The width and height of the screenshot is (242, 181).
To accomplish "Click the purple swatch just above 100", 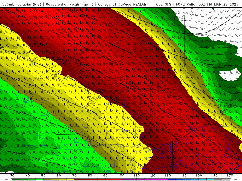I will point(125,179).
